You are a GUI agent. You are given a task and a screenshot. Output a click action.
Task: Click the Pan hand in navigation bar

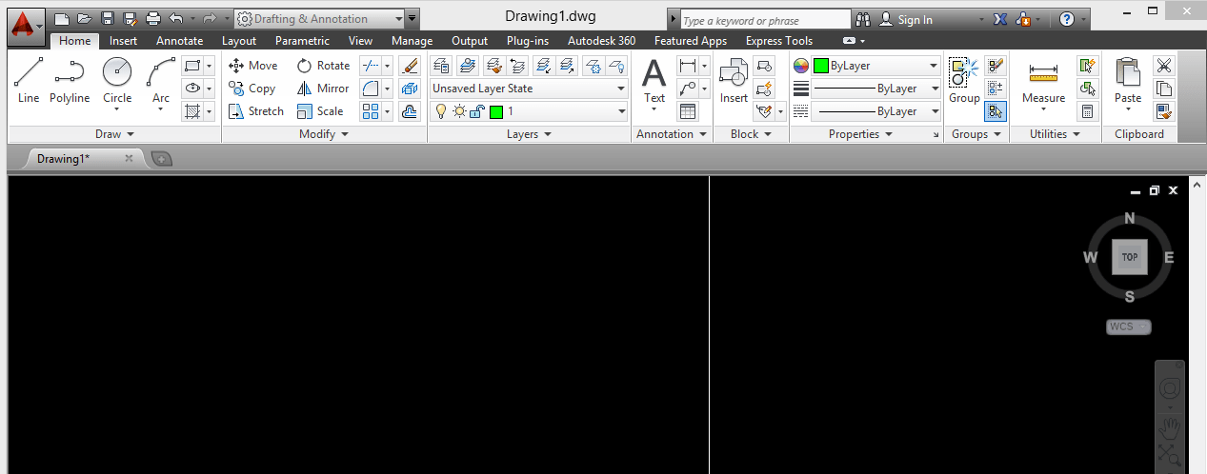click(1170, 428)
